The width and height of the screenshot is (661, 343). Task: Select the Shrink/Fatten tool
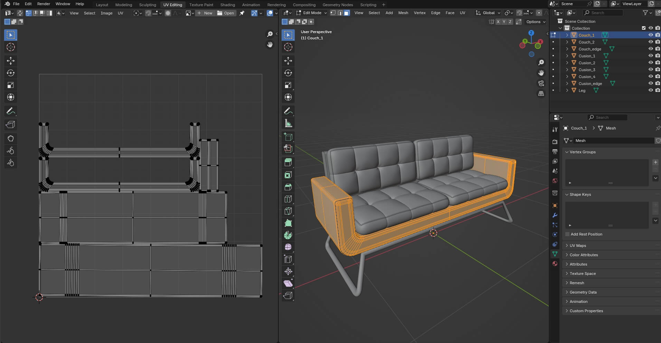tap(288, 271)
